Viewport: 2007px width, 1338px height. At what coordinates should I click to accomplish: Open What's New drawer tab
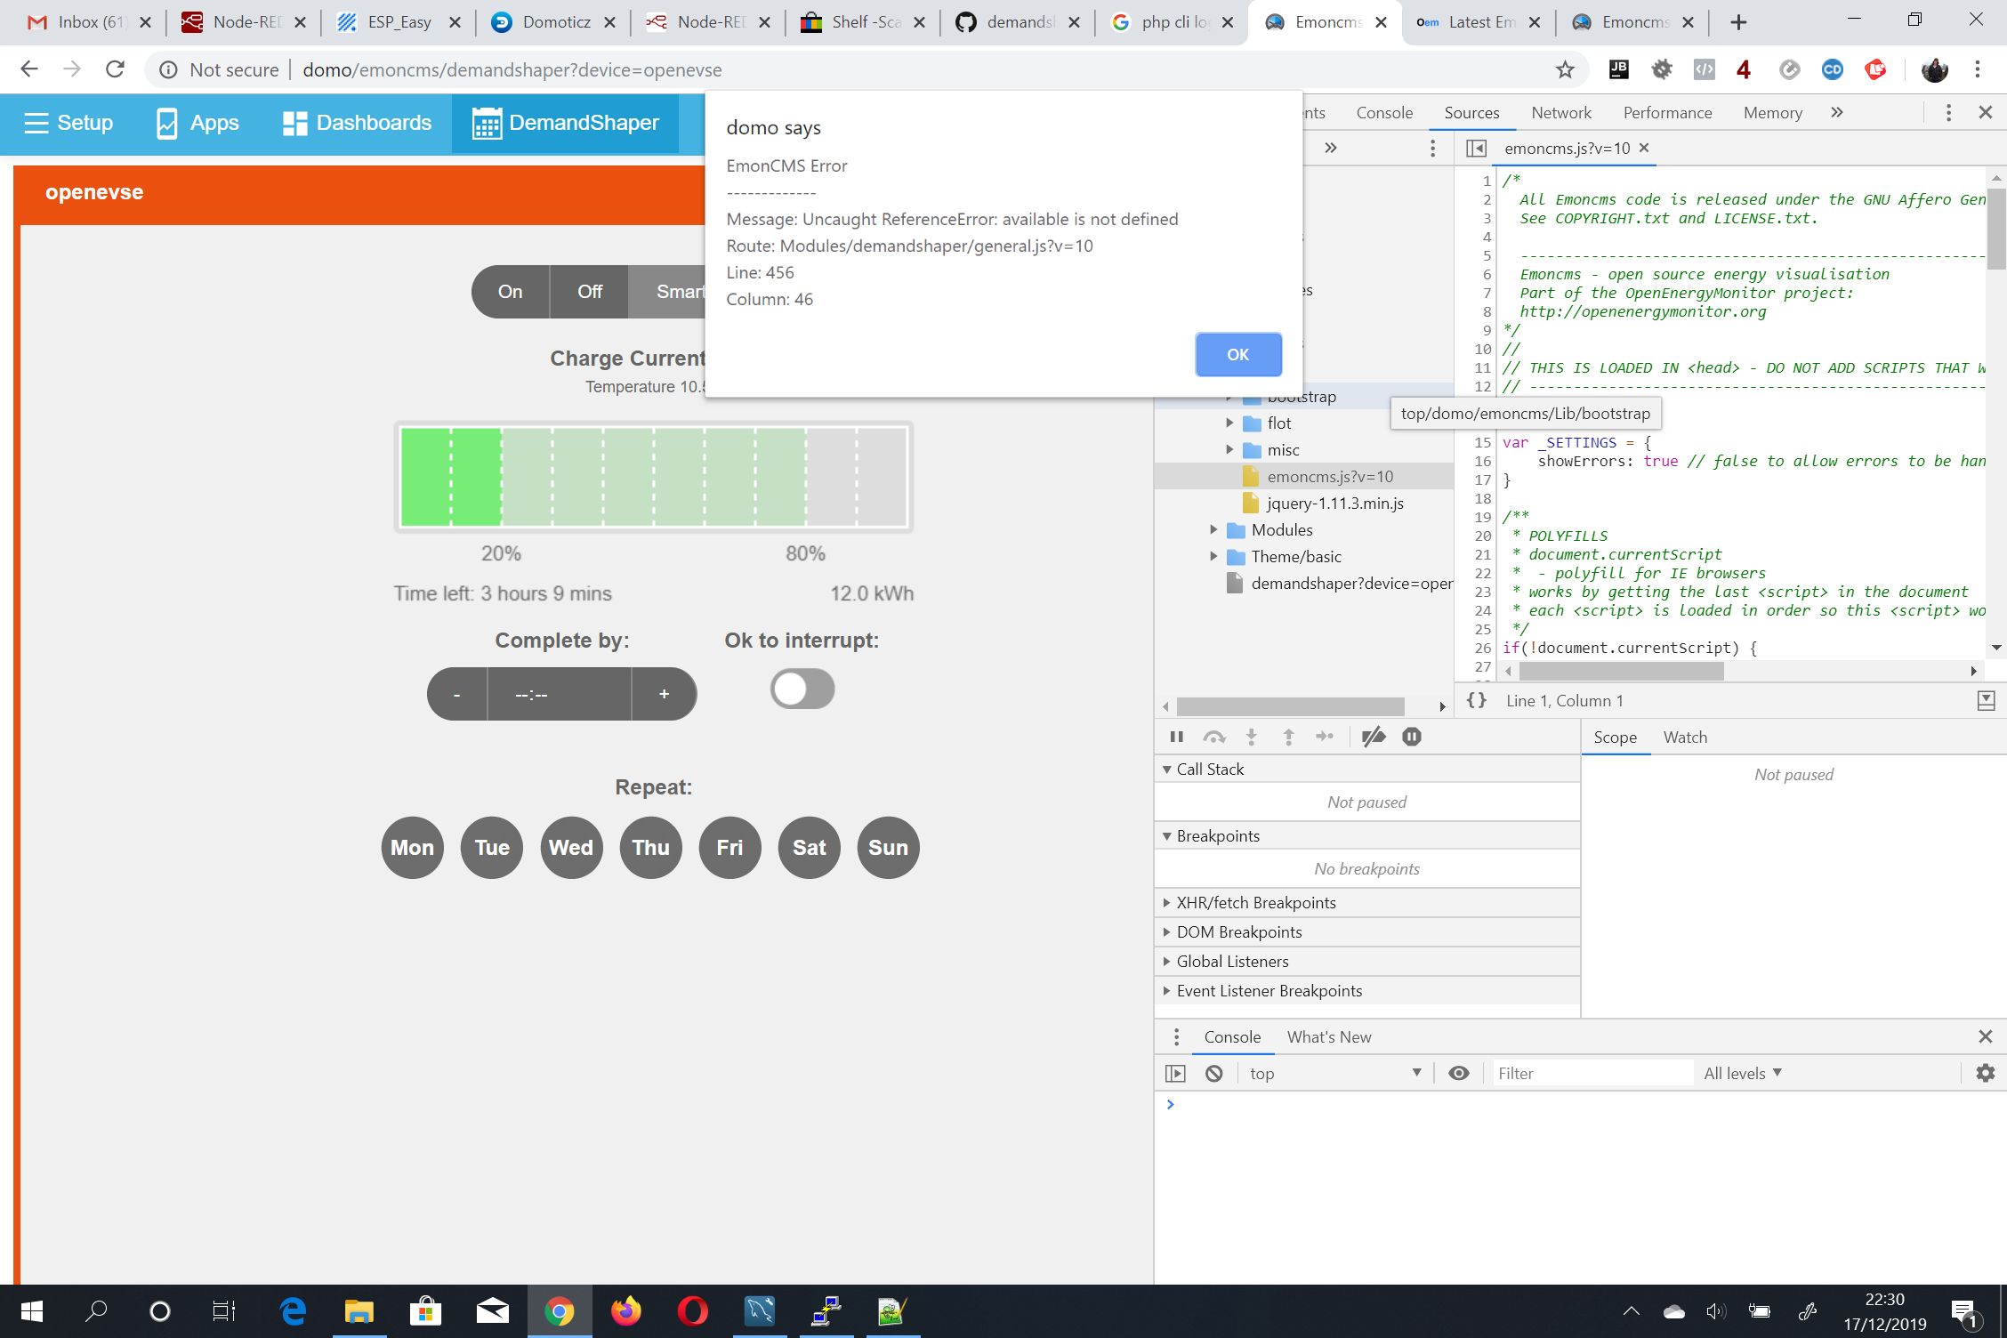1328,1037
